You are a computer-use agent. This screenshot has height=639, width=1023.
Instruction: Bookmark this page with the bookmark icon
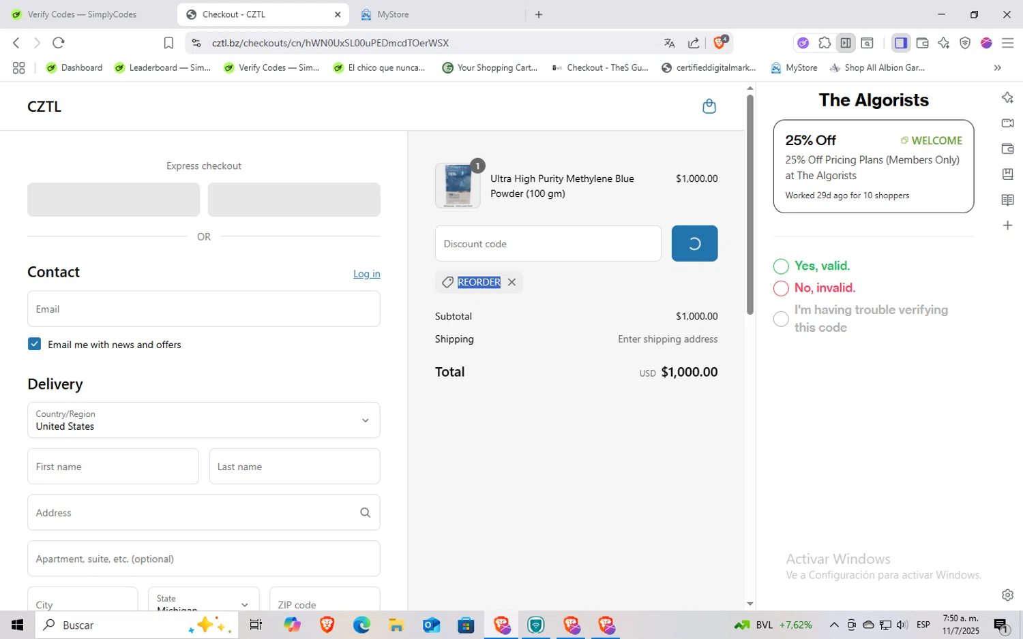[x=168, y=43]
